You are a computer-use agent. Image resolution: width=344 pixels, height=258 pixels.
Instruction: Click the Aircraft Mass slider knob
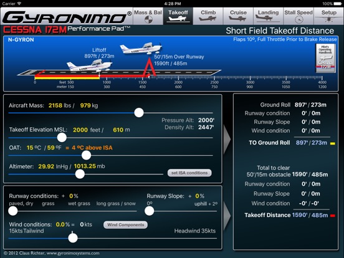tap(139, 113)
